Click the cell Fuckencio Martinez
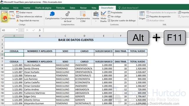The height and width of the screenshot is (106, 189). point(40,93)
